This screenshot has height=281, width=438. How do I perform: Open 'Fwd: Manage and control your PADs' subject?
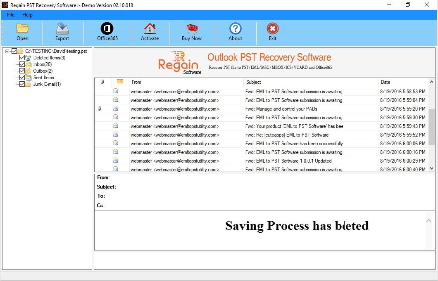[281, 109]
